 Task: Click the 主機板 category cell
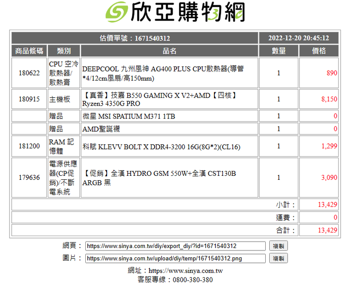coord(64,99)
